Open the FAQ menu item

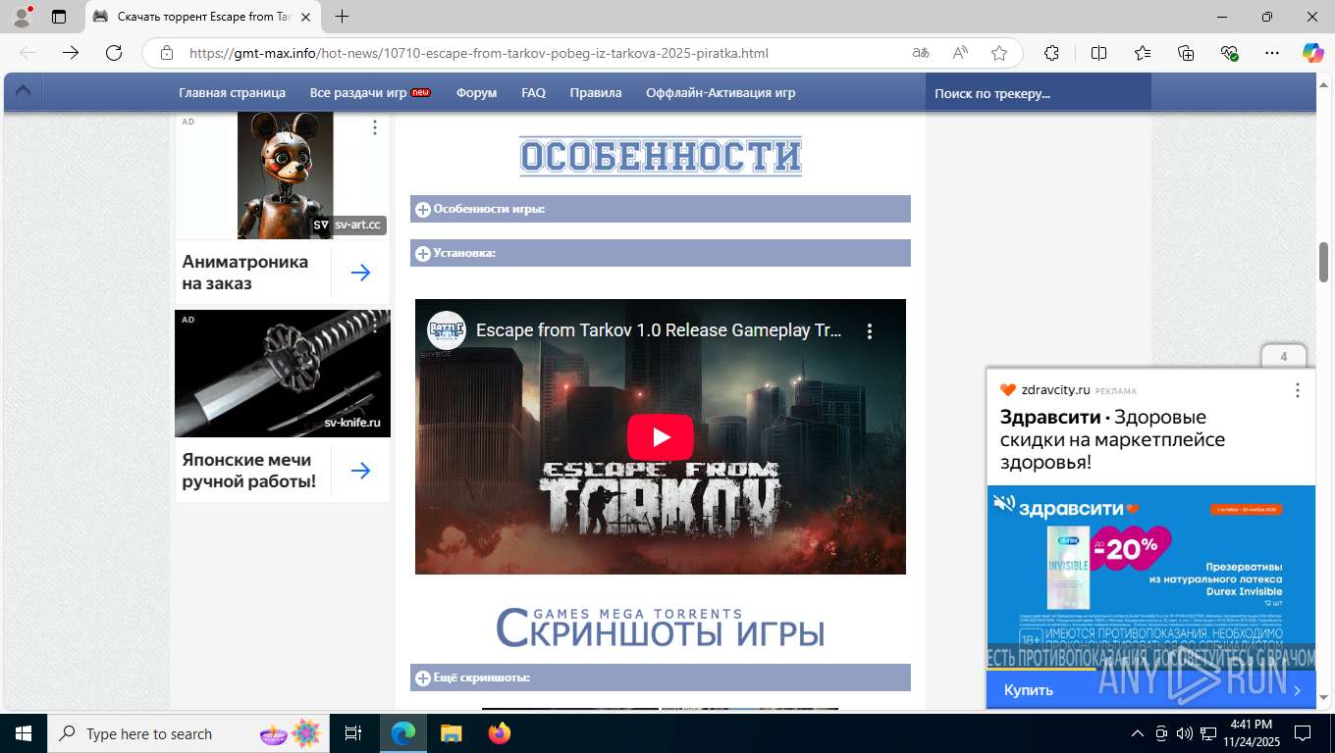tap(533, 92)
